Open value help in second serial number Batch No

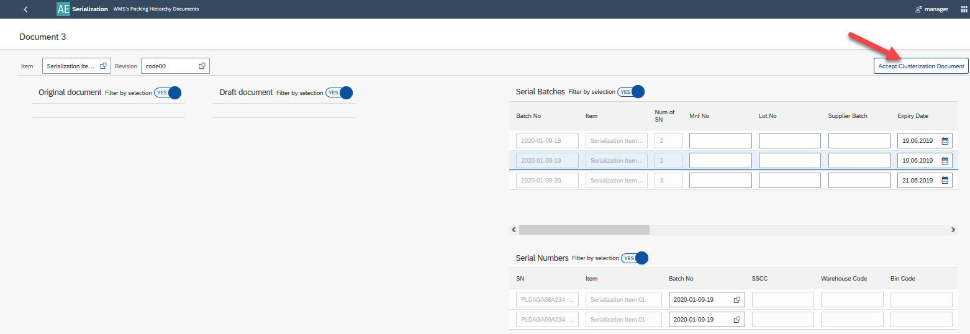737,320
